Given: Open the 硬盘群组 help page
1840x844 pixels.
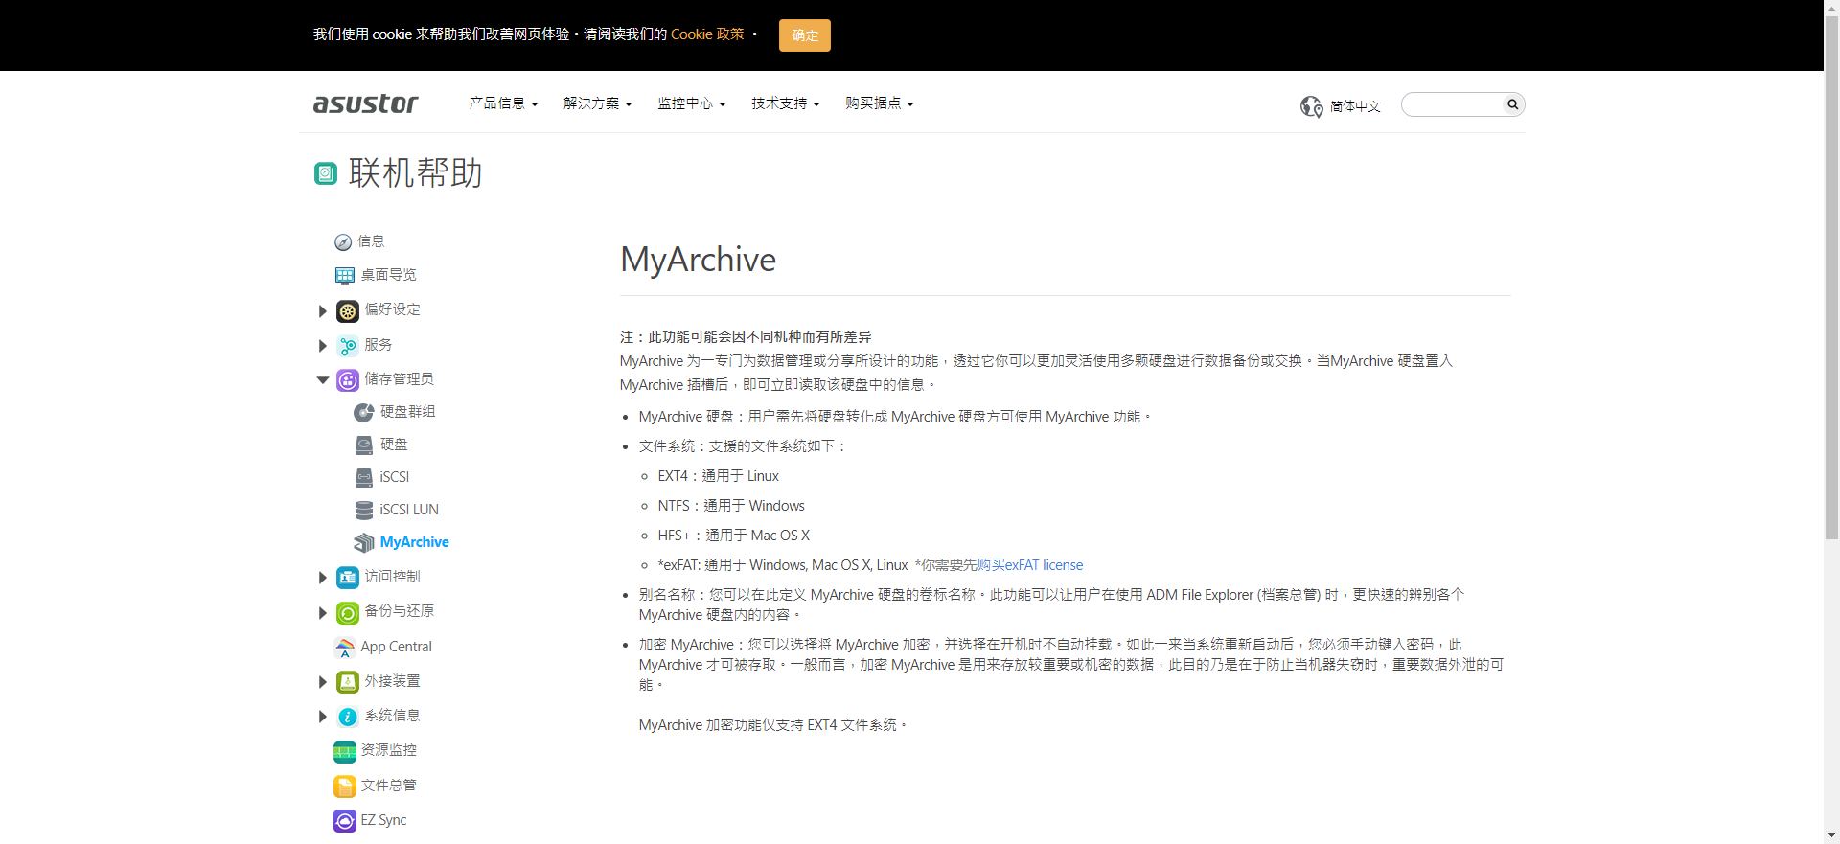Looking at the screenshot, I should tap(408, 412).
